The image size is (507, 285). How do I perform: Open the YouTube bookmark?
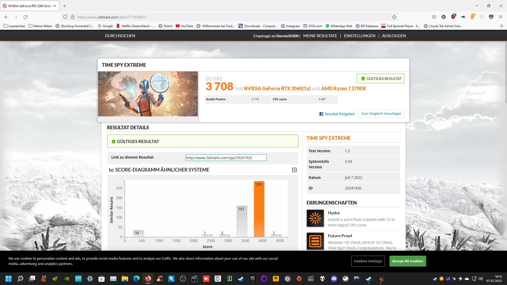click(x=184, y=26)
